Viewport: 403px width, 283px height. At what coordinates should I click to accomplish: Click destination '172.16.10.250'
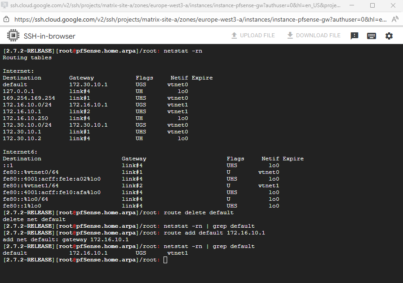pos(25,118)
